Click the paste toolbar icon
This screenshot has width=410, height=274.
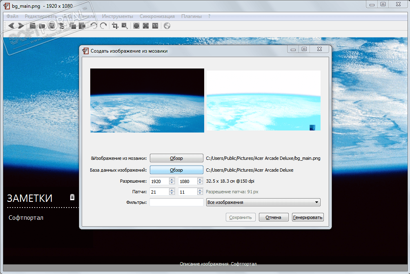82,26
